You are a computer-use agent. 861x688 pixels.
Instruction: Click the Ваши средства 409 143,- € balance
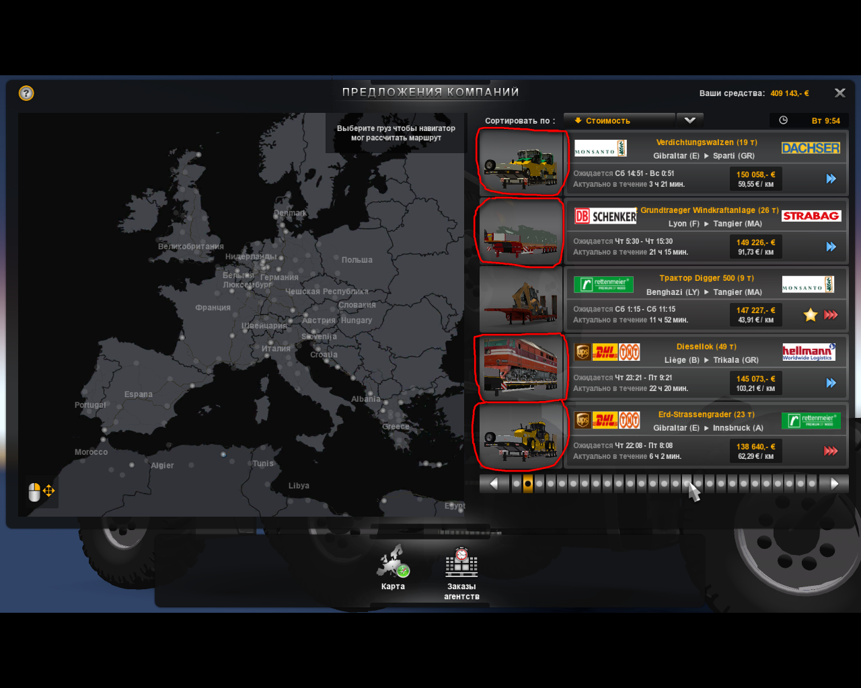pos(754,93)
